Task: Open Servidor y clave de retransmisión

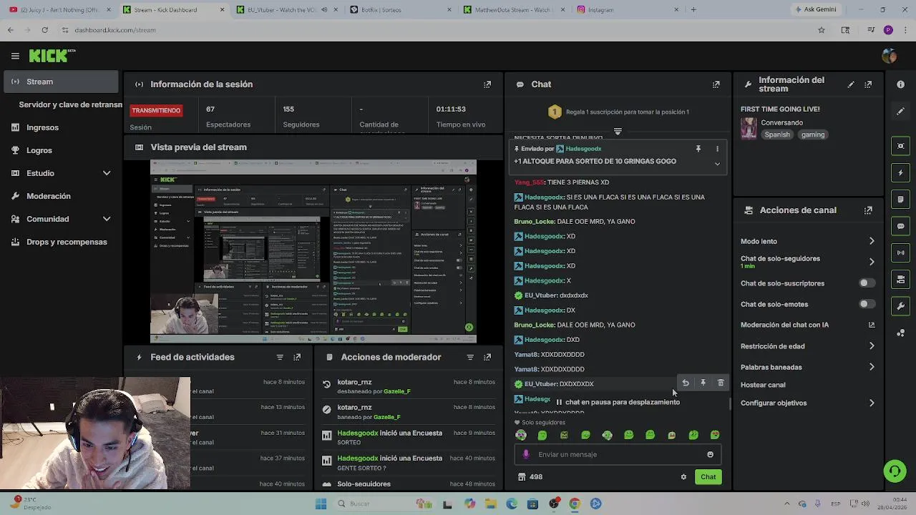Action: pos(70,104)
